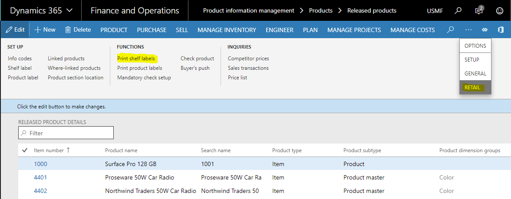Click the company search magnifier icon
511x199 pixels.
coord(458,10)
